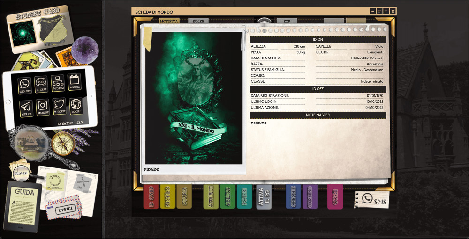
Task: Open the Guida e-reader
Action: 23,206
